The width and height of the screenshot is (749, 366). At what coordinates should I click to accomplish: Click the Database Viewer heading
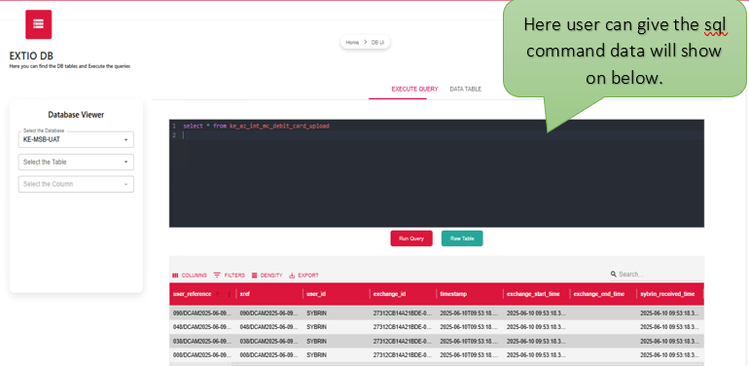[76, 115]
